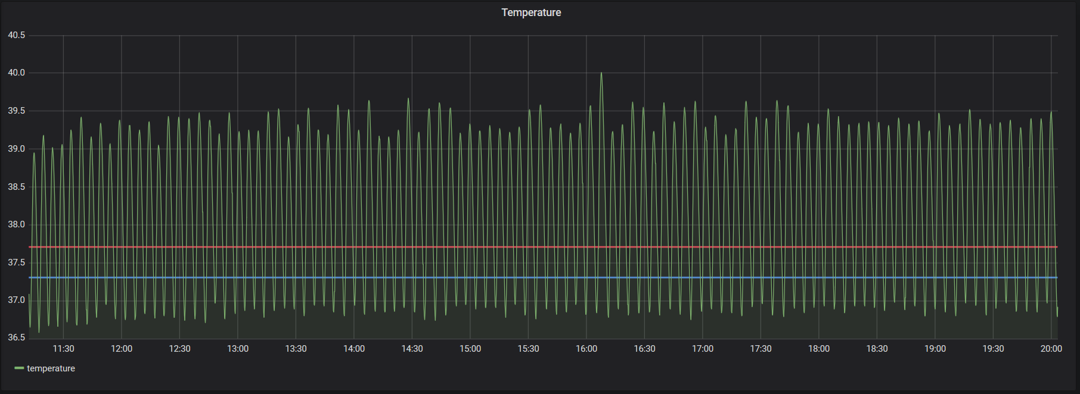Viewport: 1080px width, 394px height.
Task: Click the 39.5 y-axis value
Action: tap(17, 111)
